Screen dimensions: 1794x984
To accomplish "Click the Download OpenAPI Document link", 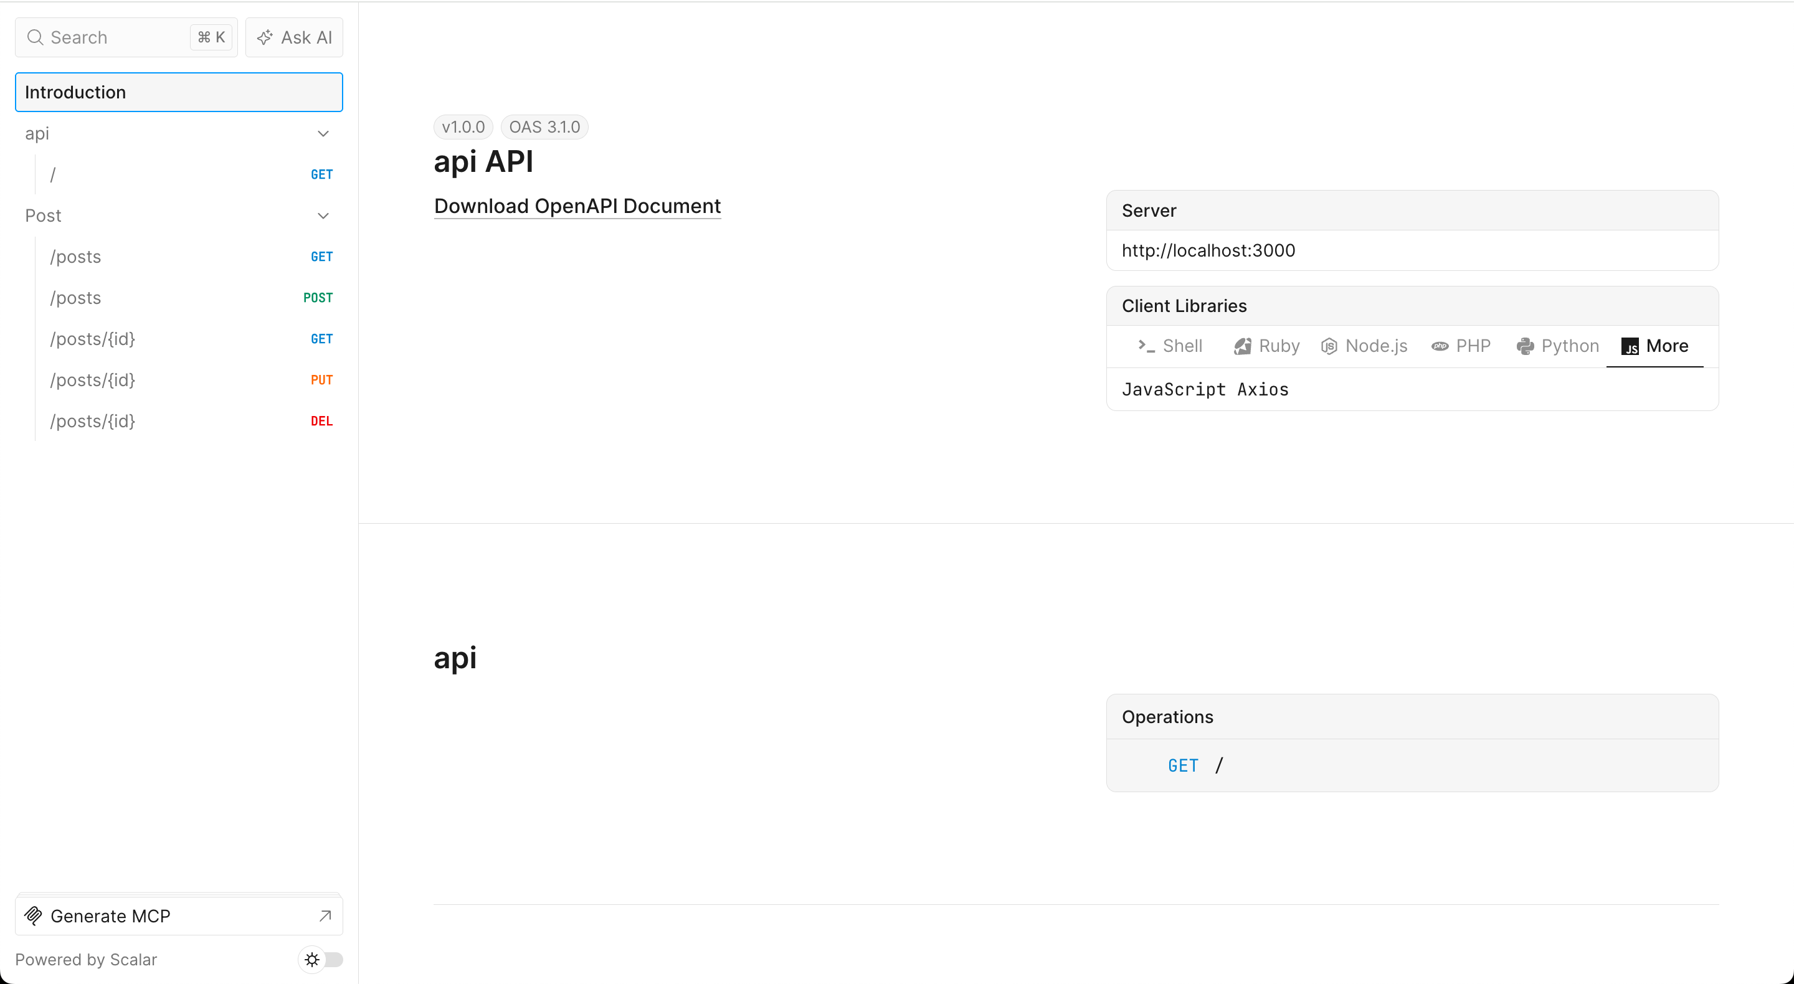I will (x=577, y=206).
